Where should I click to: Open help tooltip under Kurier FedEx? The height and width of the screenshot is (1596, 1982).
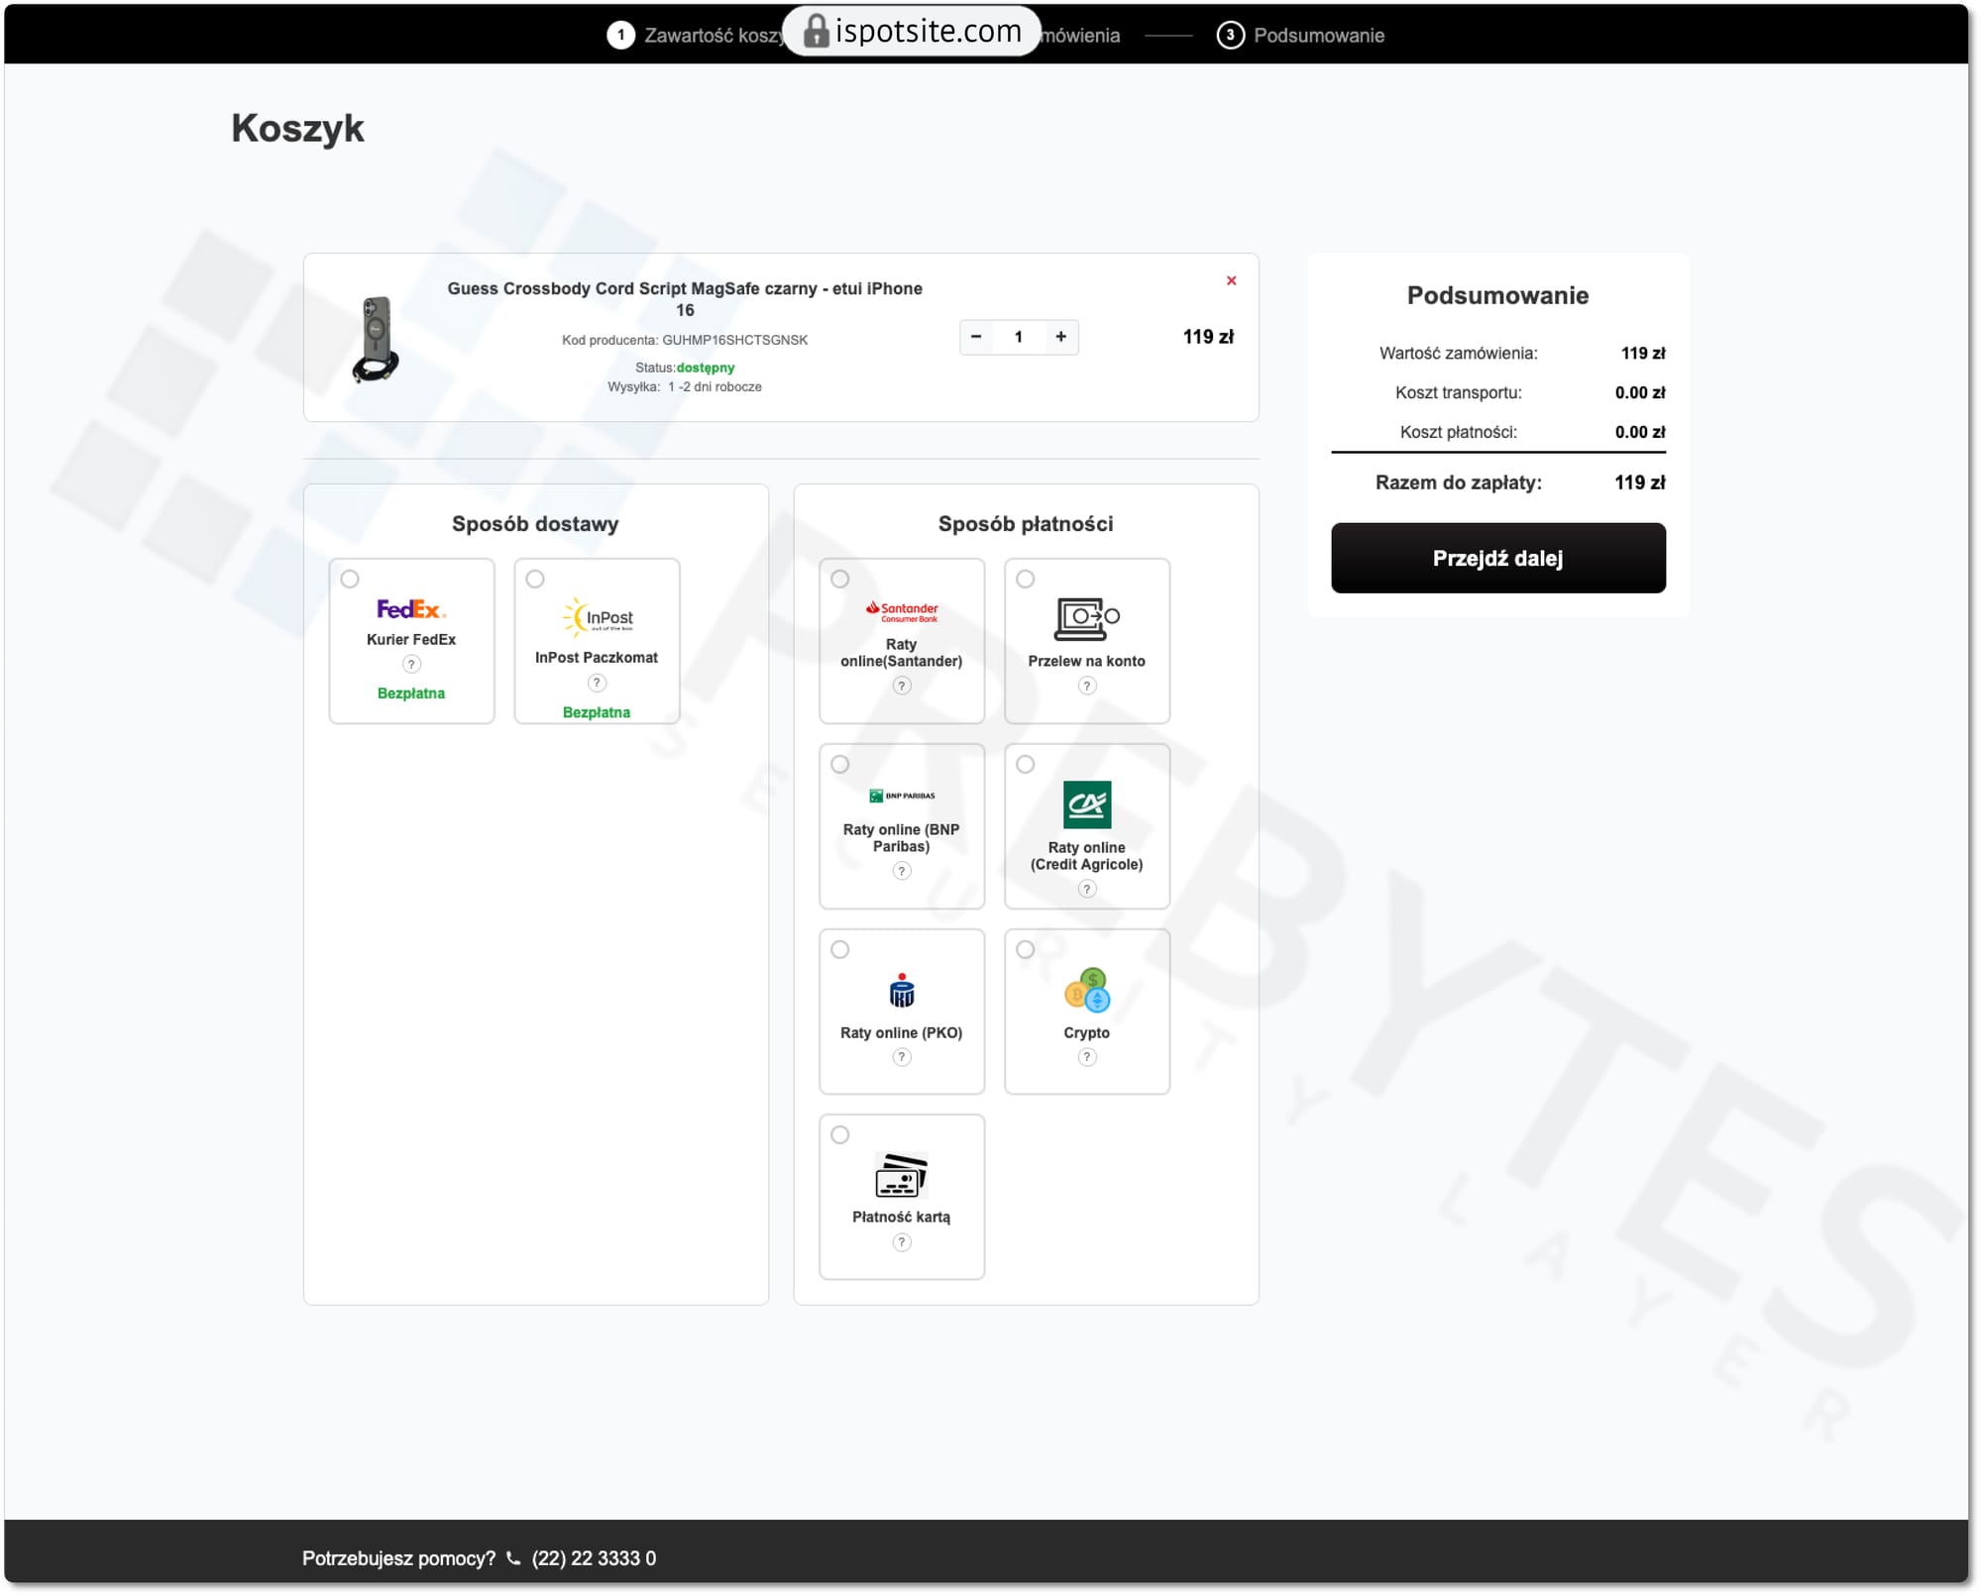pos(411,665)
